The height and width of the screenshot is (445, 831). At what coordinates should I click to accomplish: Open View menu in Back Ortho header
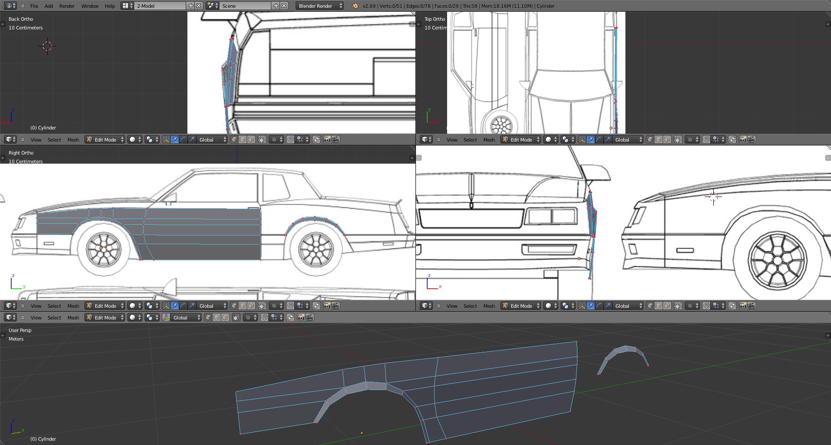tap(36, 139)
